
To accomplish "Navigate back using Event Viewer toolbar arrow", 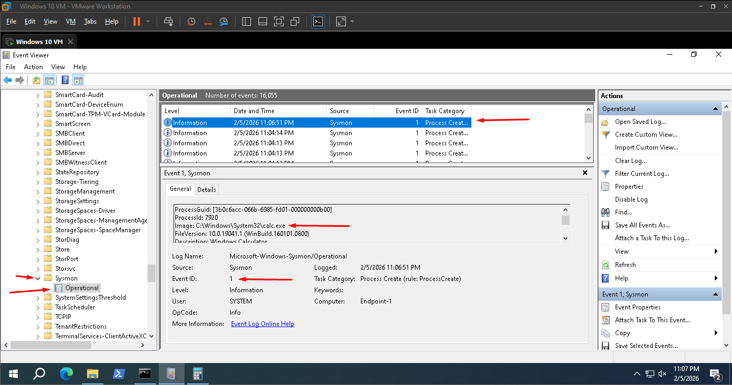I will click(x=7, y=79).
